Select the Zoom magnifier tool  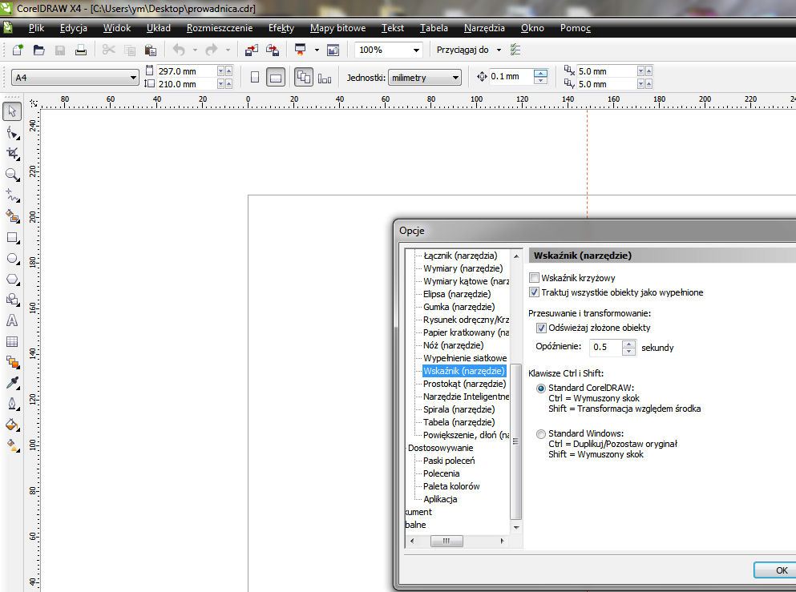pos(12,174)
